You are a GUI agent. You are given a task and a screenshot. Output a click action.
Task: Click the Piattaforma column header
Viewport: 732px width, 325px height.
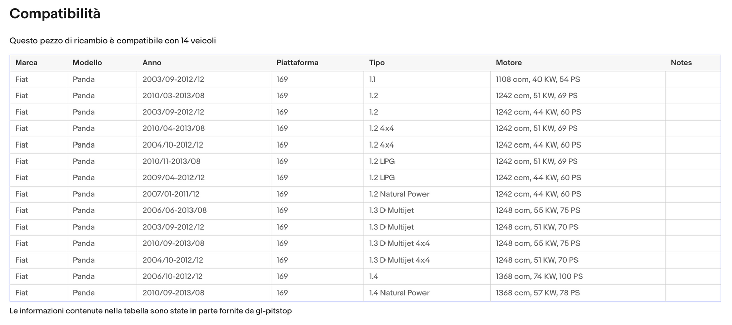297,63
